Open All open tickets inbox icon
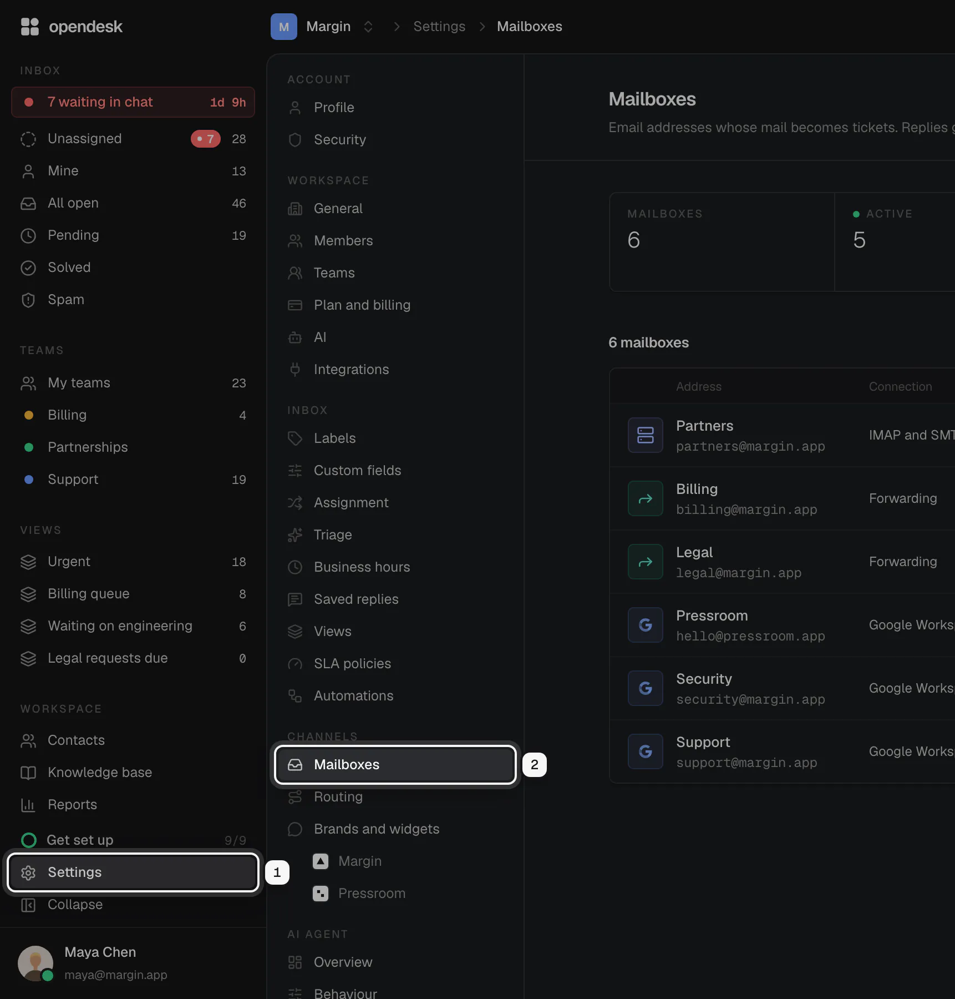This screenshot has width=955, height=999. click(x=28, y=203)
